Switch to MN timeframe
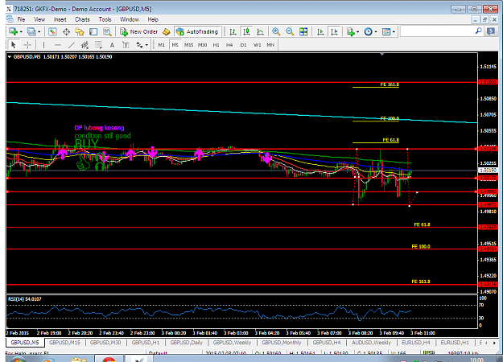This screenshot has height=362, width=503. coord(270,45)
